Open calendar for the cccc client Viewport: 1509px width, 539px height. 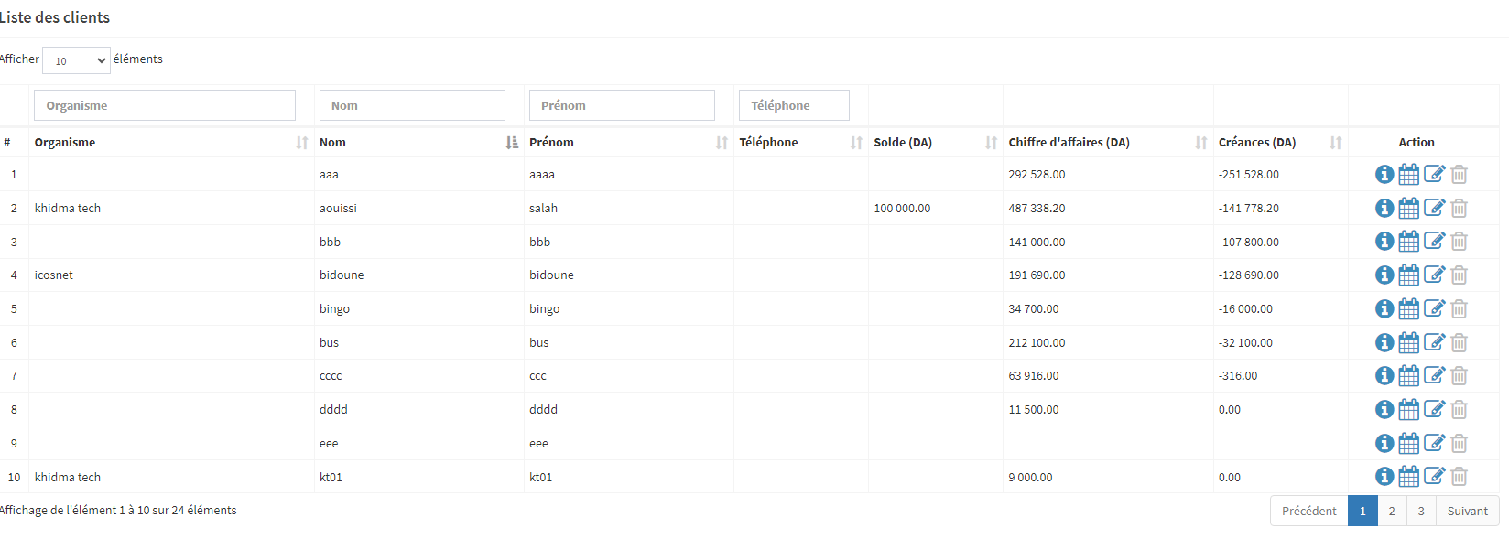pyautogui.click(x=1409, y=376)
